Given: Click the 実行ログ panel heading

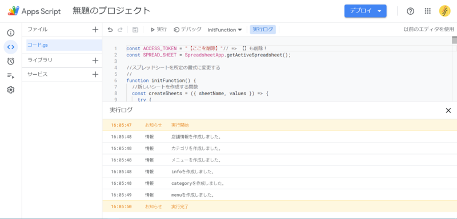Looking at the screenshot, I should coord(121,110).
